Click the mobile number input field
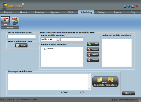This screenshot has height=102, width=141. click(x=72, y=39)
